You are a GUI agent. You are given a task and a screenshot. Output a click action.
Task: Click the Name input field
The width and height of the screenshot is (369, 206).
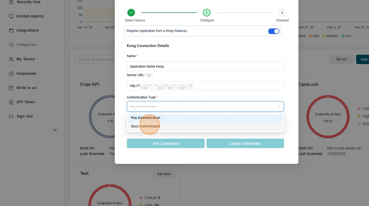coord(205,66)
